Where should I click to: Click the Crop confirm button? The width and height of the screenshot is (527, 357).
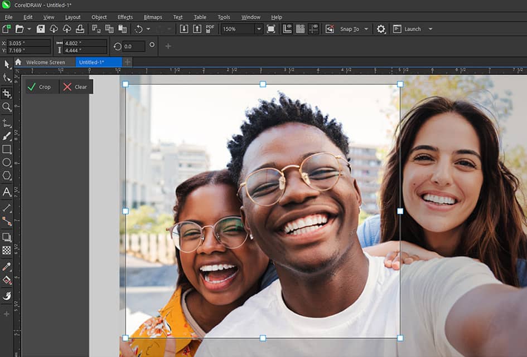point(39,87)
